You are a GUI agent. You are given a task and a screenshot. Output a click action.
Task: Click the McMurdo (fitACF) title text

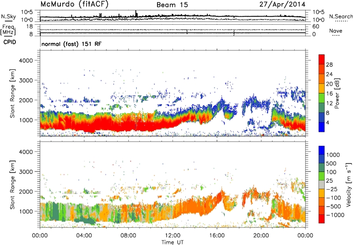(74, 4)
